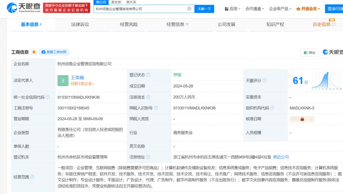Viewport: 343px width, 194px height.
Task: Open the 应用 dropdown menu
Action: tap(232, 9)
